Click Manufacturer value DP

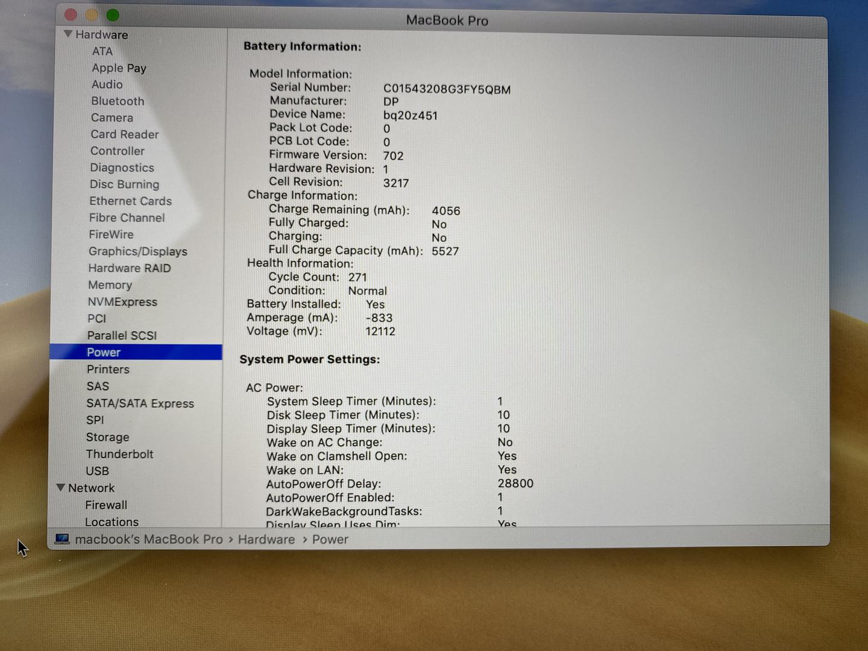(x=391, y=102)
